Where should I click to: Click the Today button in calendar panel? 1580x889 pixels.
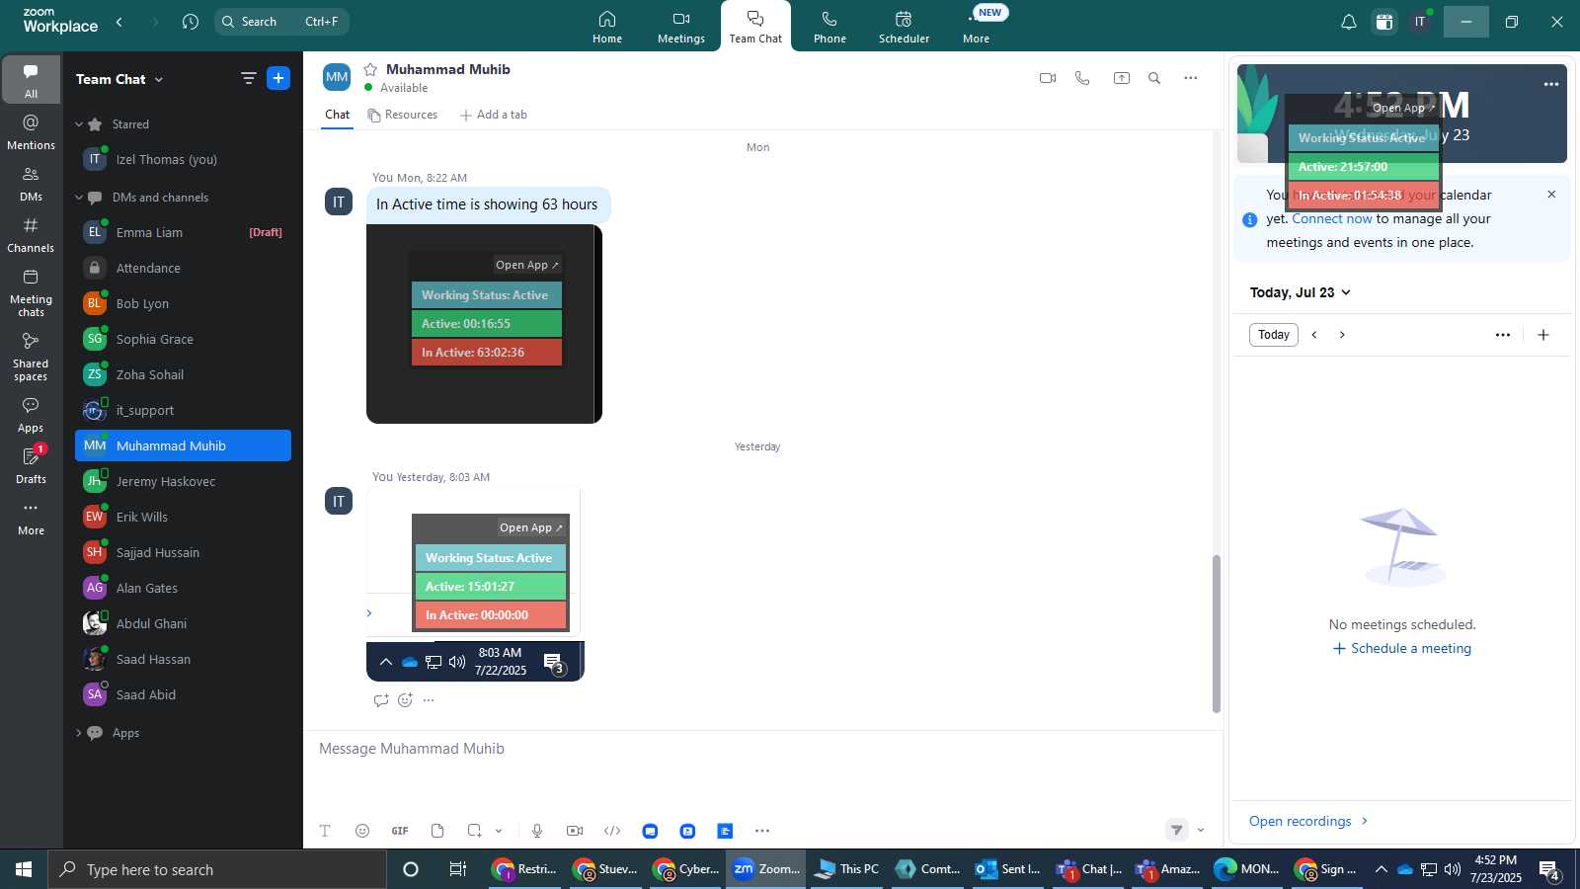pyautogui.click(x=1274, y=335)
